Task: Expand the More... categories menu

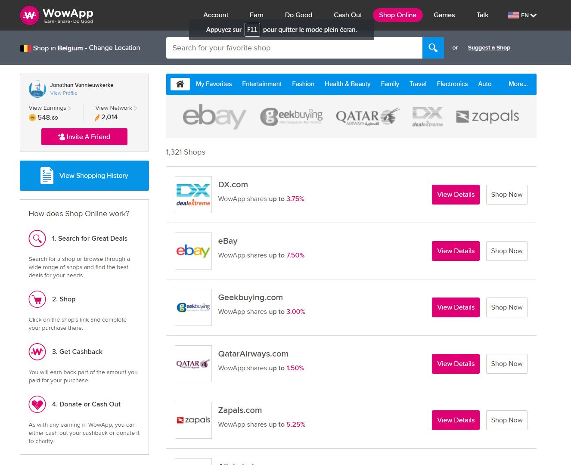Action: click(518, 84)
